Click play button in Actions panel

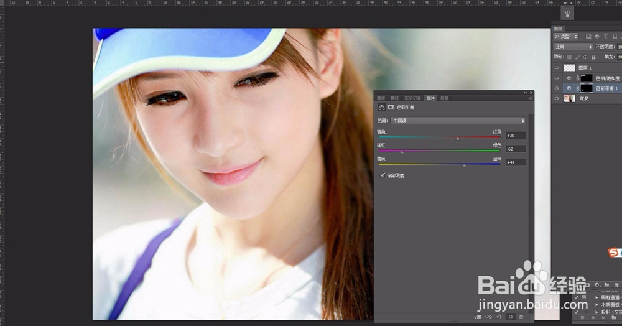click(603, 318)
